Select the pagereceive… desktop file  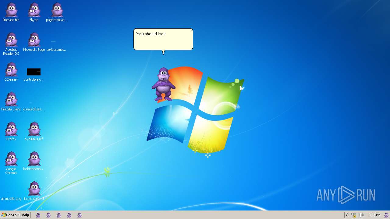click(57, 12)
